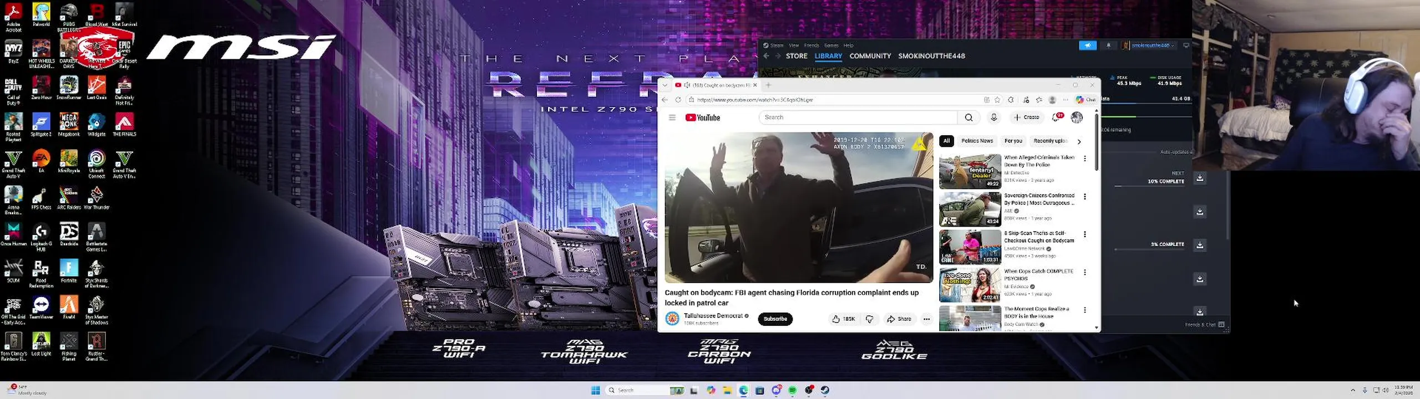Select the 'For you' filter chip
The height and width of the screenshot is (399, 1420).
coord(1013,141)
